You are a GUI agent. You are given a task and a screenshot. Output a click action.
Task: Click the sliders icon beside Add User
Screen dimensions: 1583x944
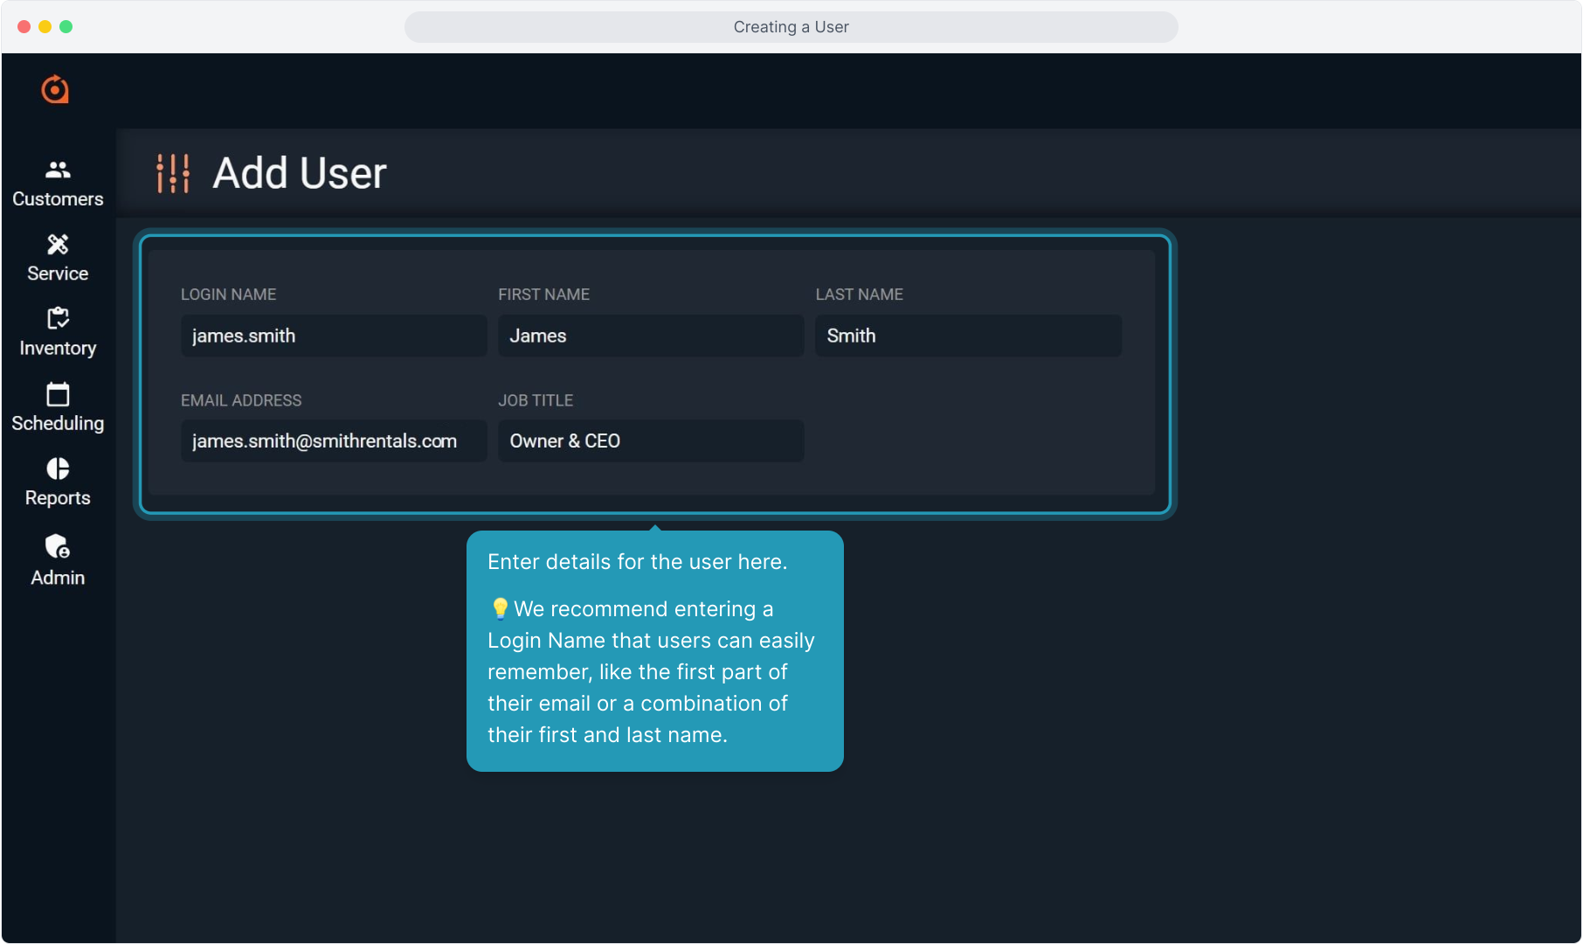pyautogui.click(x=173, y=173)
